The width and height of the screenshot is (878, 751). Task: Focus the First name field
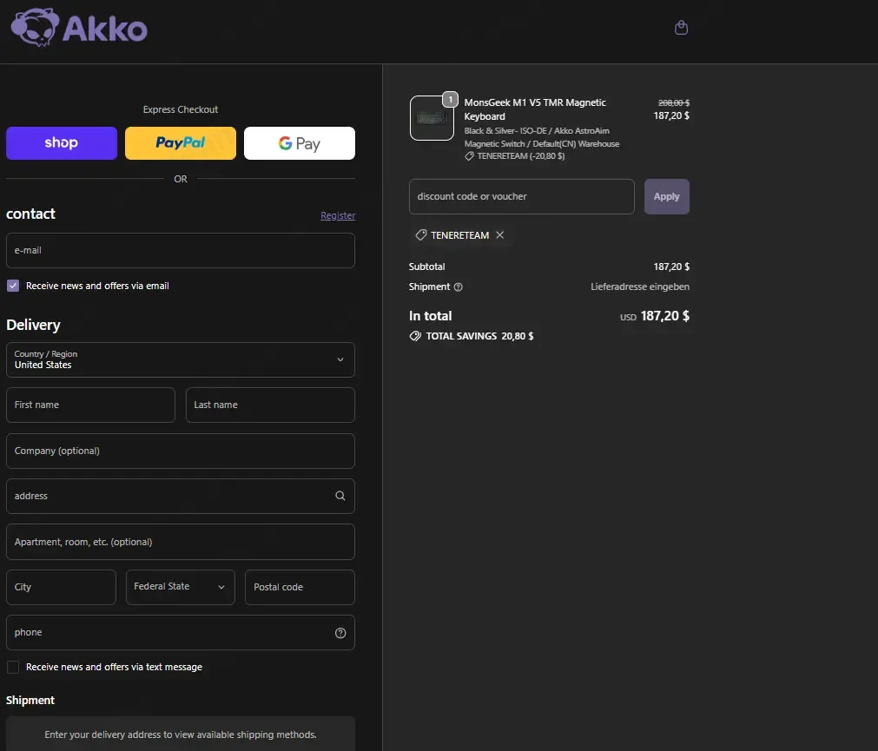tap(90, 405)
